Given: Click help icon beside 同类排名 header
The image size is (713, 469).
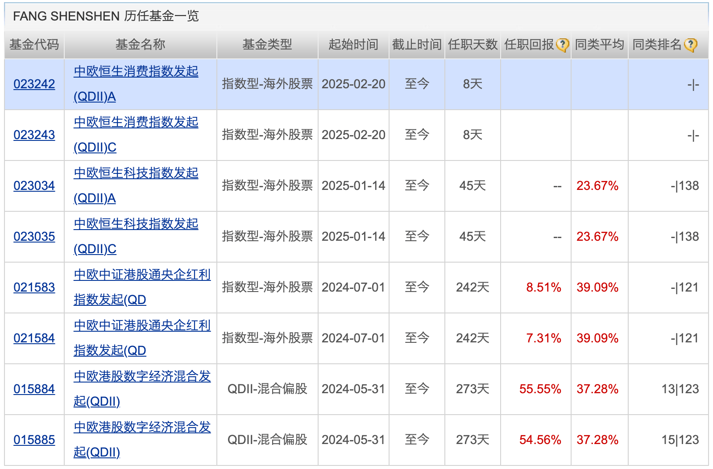Looking at the screenshot, I should (691, 45).
